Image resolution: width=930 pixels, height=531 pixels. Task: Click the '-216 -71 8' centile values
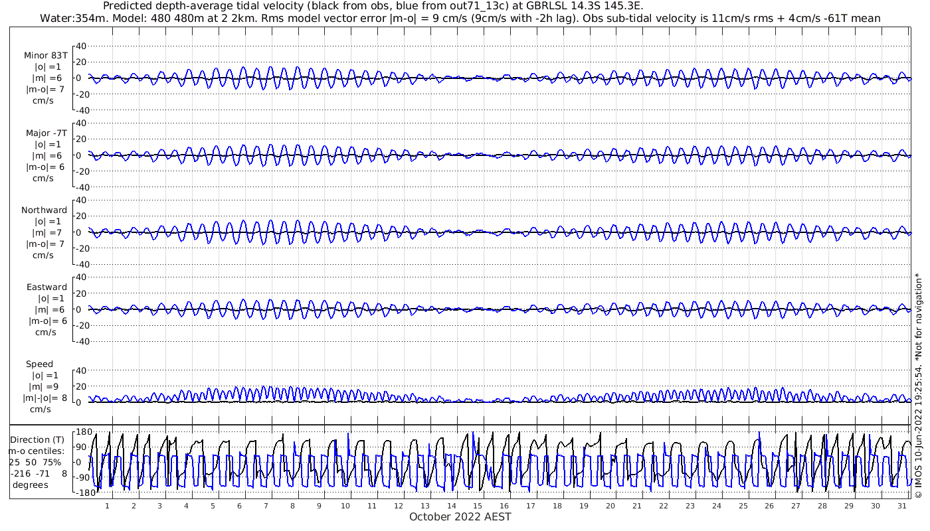click(x=39, y=473)
